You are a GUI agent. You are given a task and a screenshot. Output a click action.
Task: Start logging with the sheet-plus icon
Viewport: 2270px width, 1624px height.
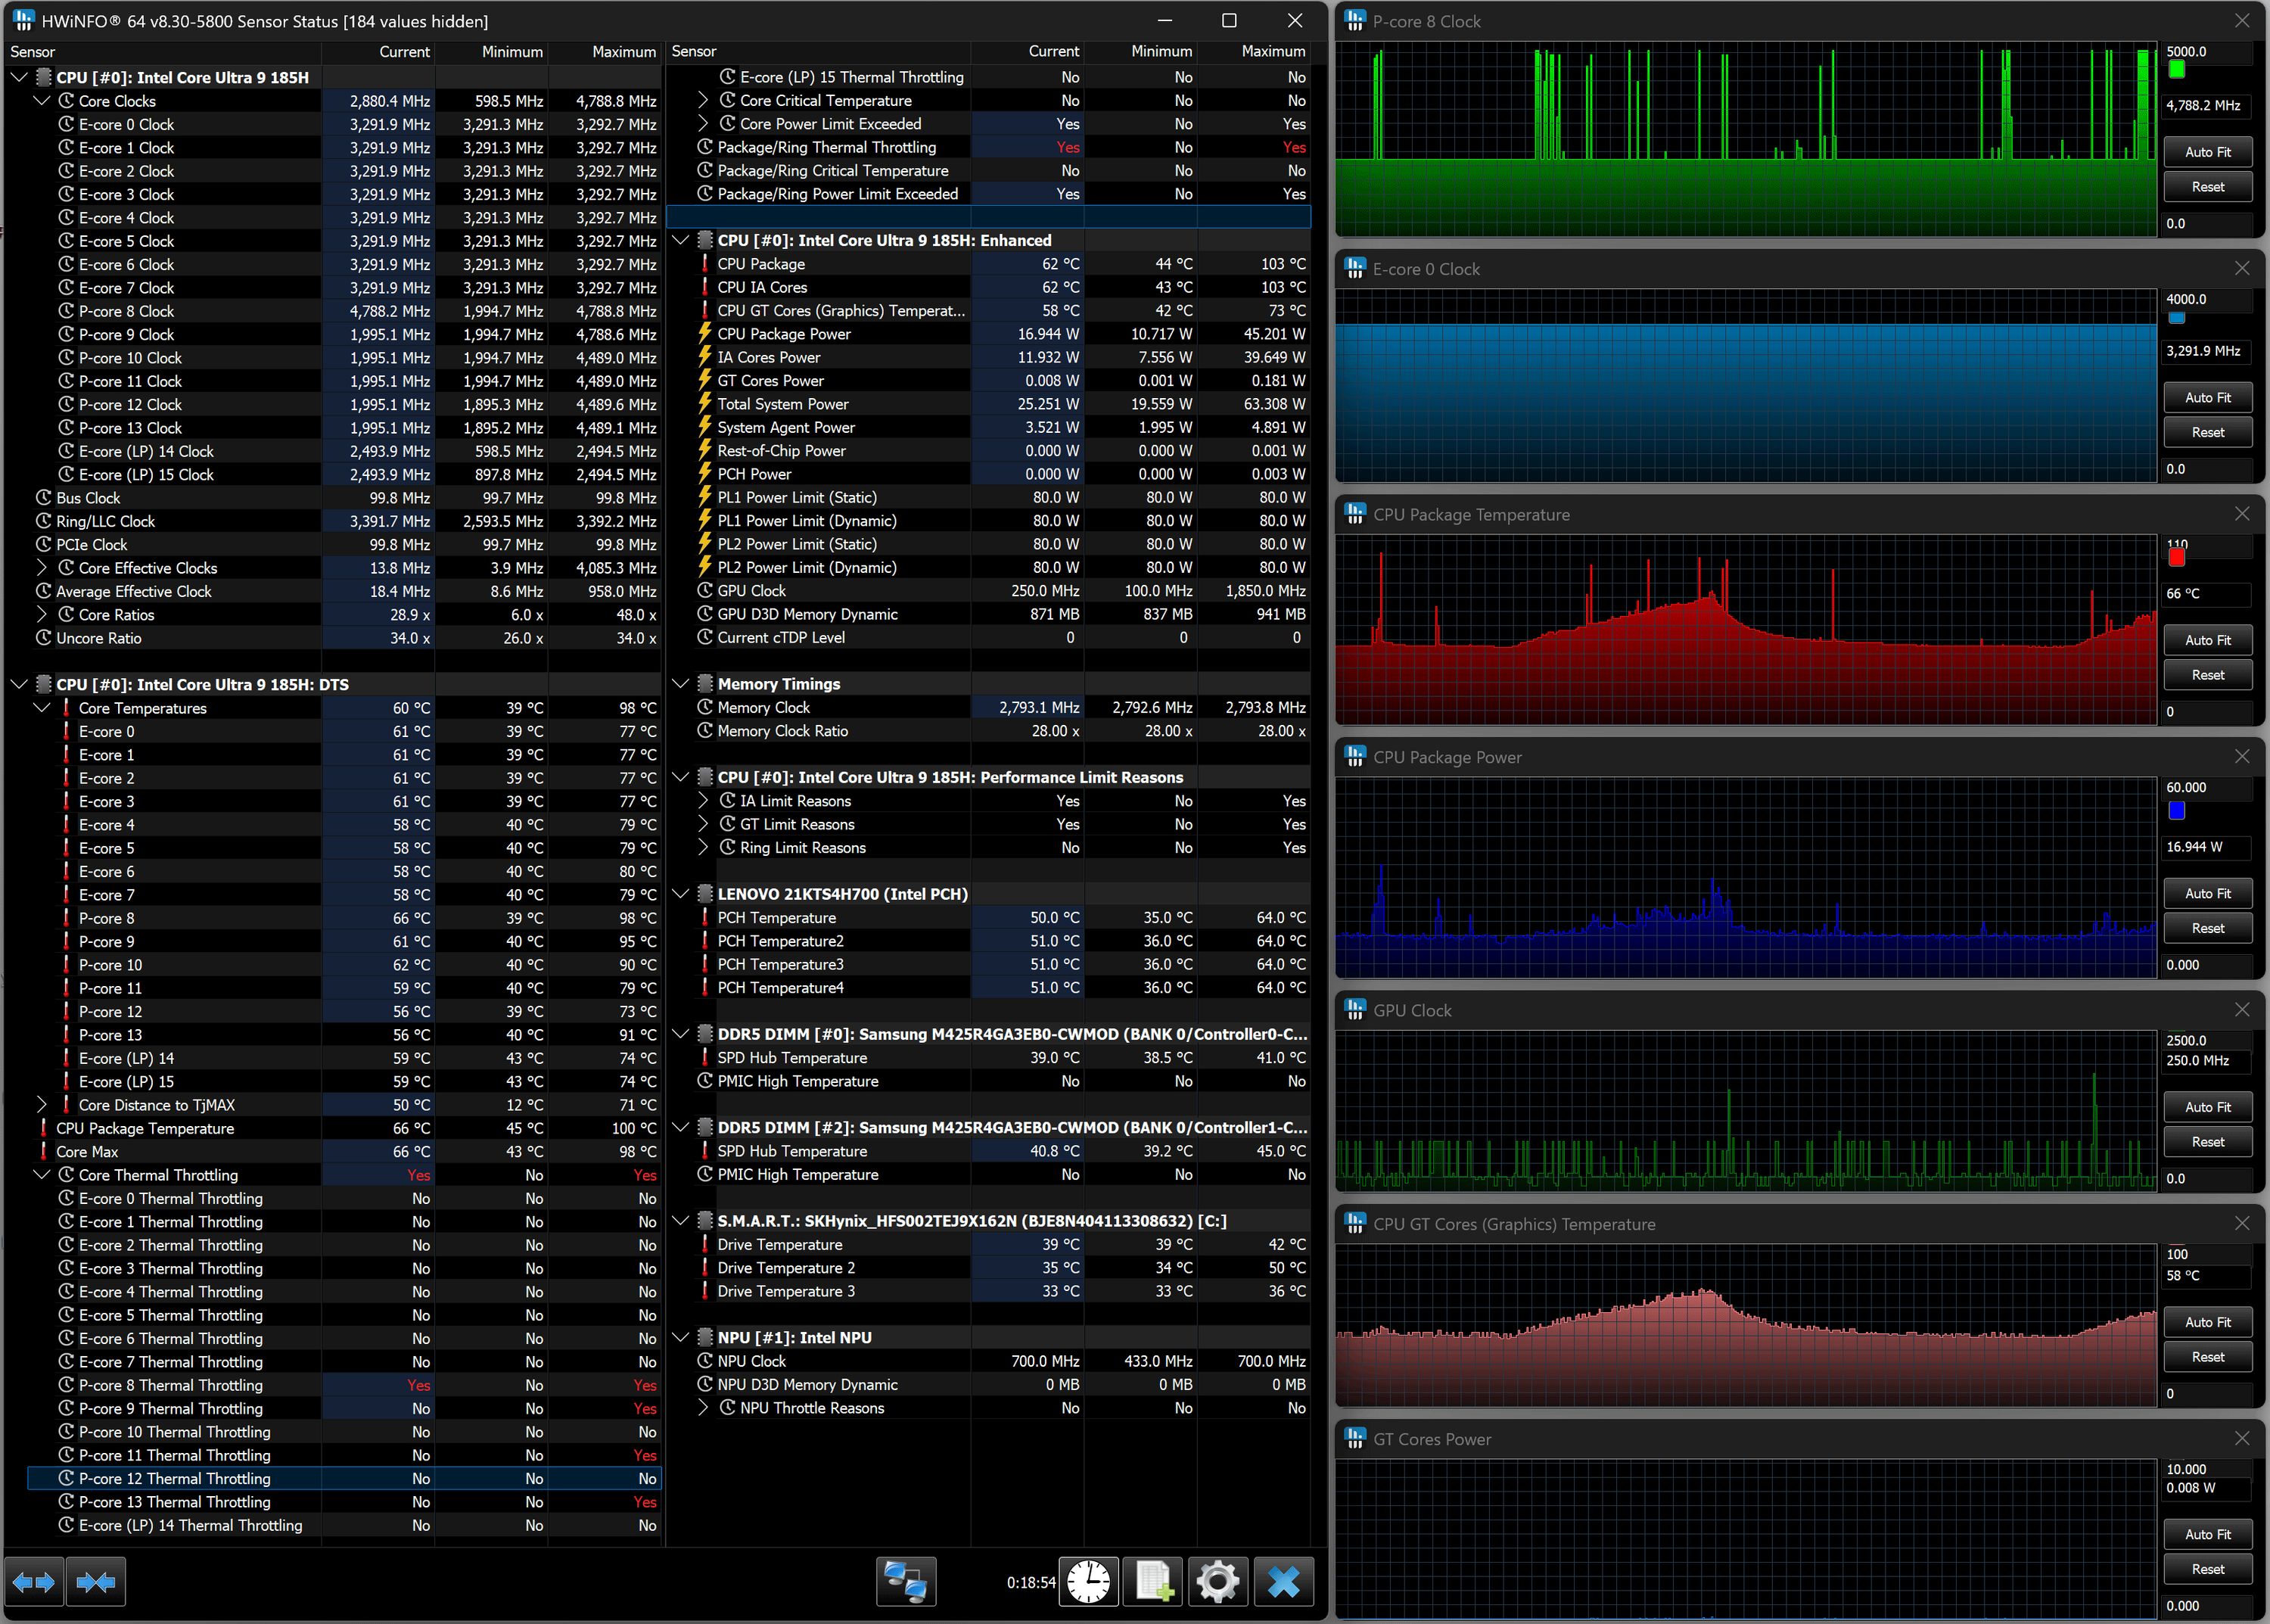tap(1153, 1582)
